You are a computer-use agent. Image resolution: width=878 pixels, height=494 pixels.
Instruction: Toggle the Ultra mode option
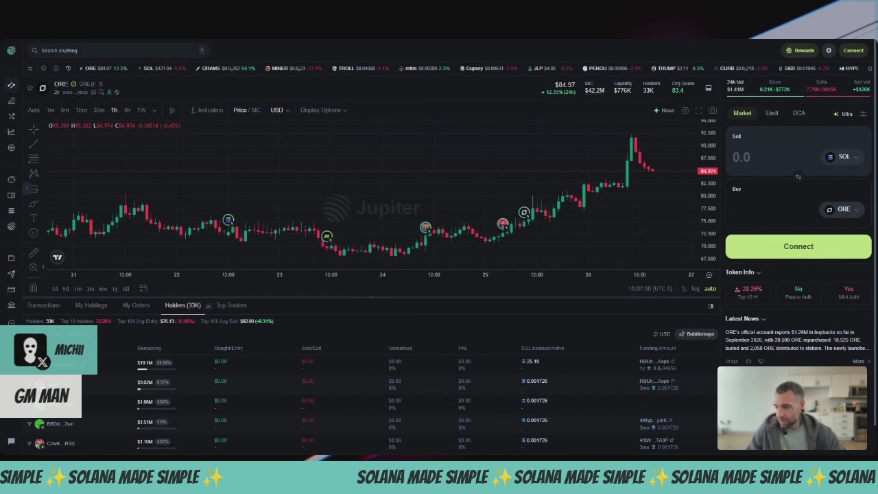click(x=843, y=114)
